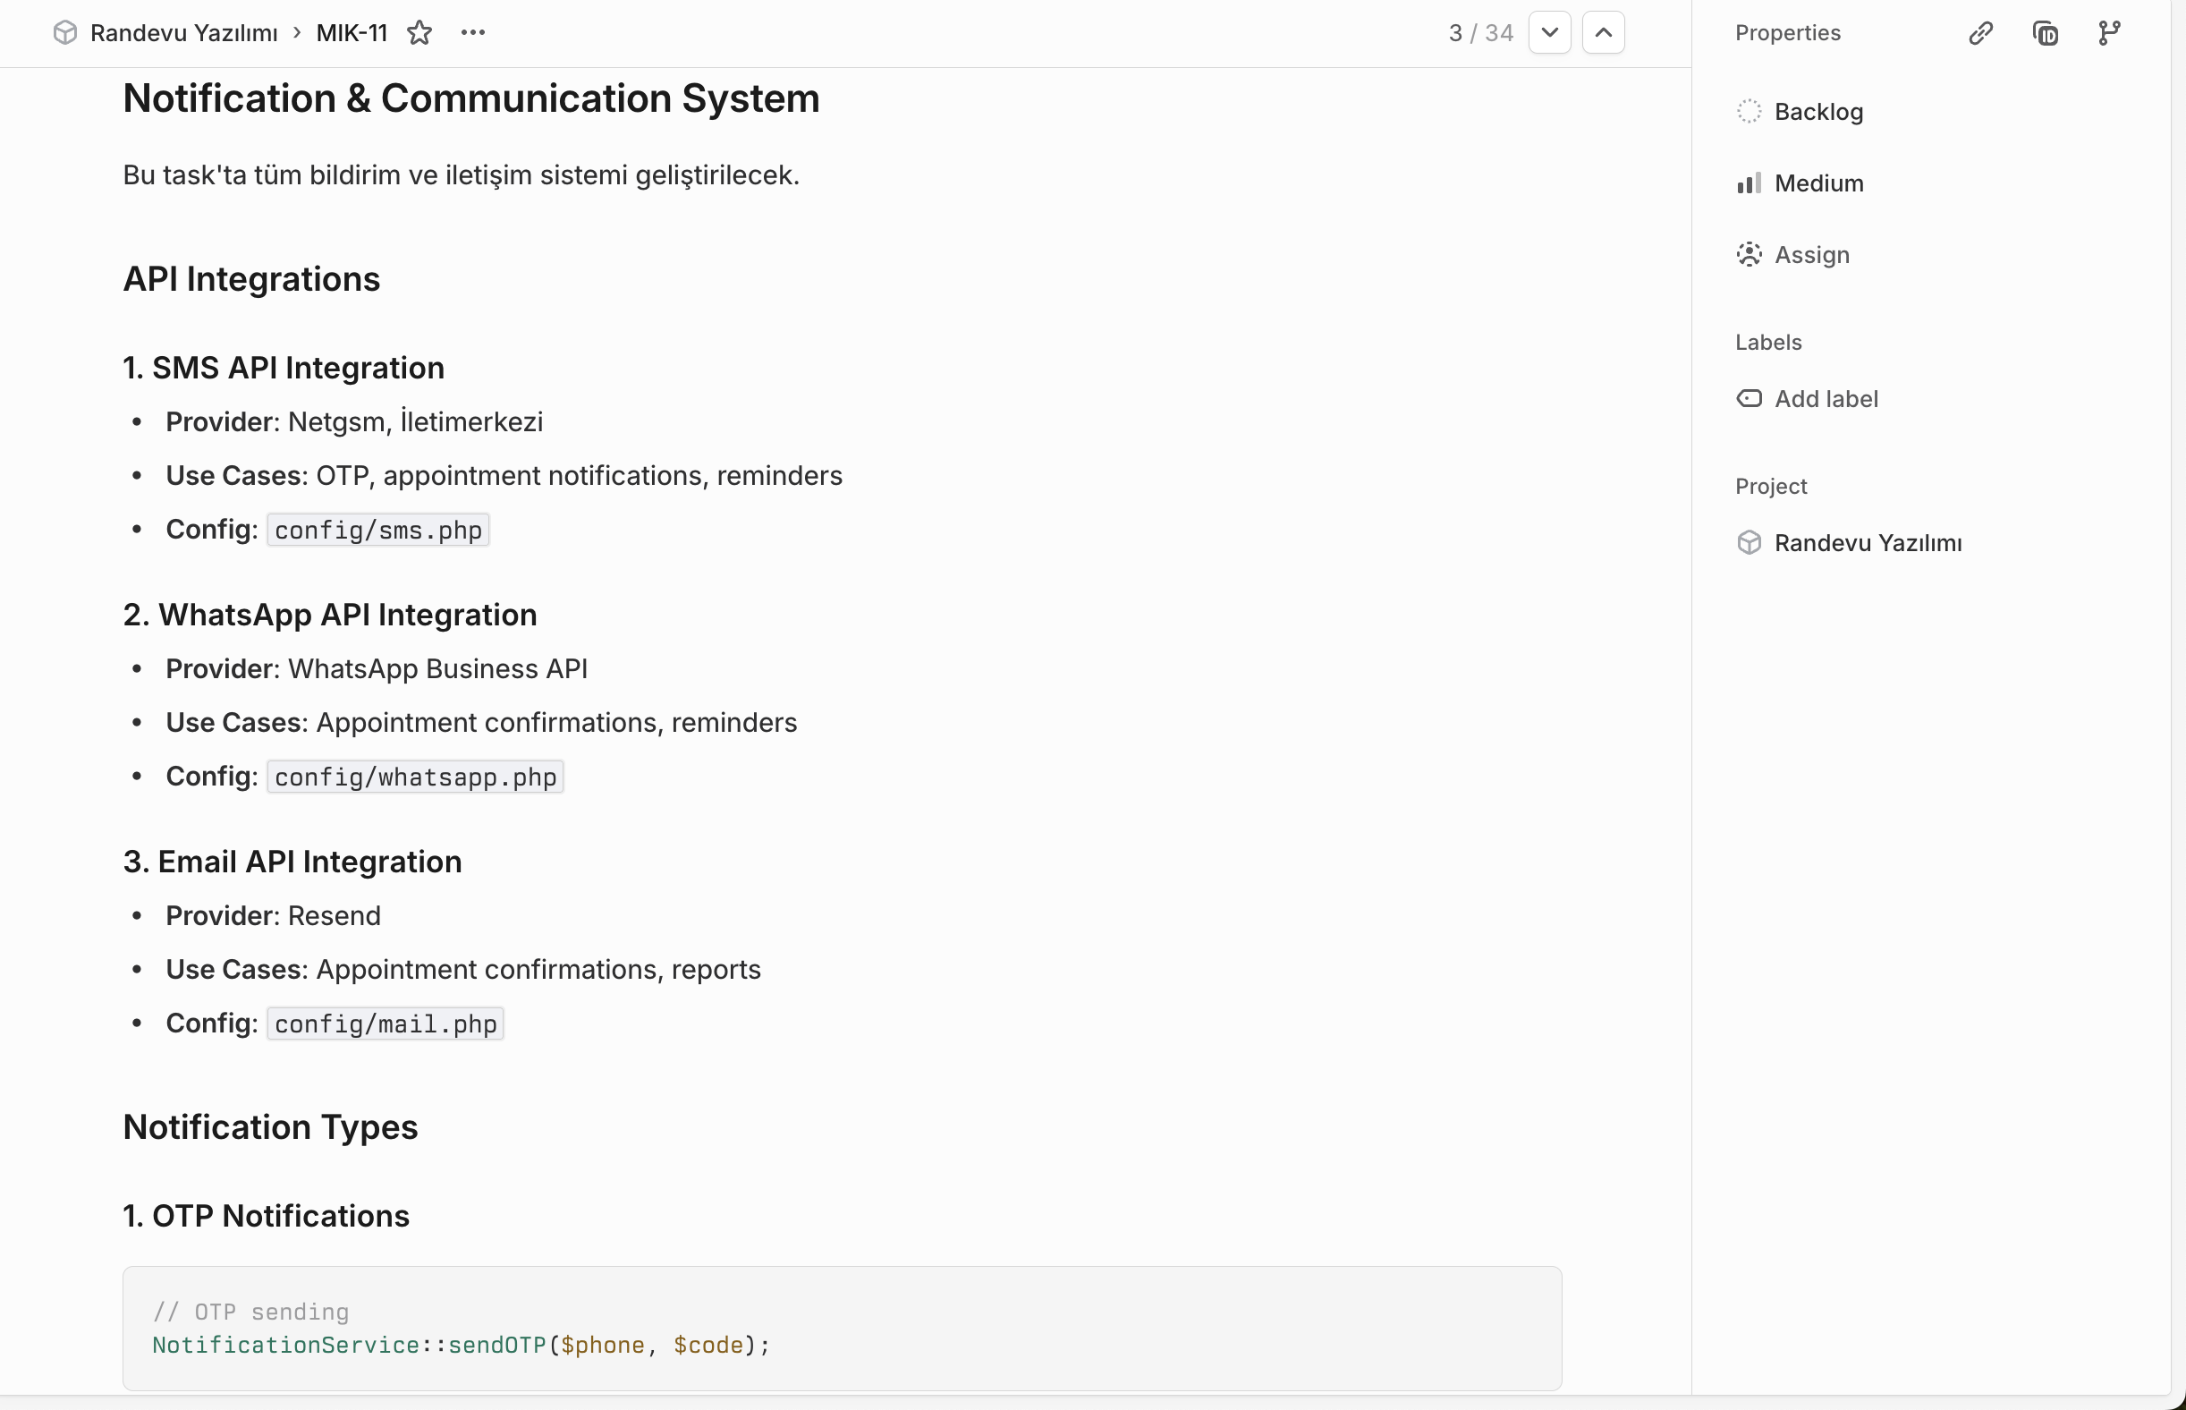Go to previous issue with up chevron
The width and height of the screenshot is (2186, 1410).
coord(1604,33)
